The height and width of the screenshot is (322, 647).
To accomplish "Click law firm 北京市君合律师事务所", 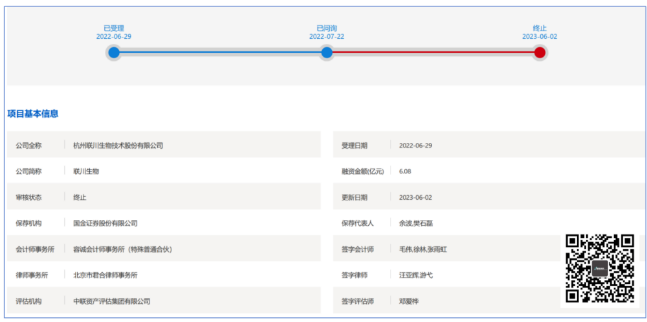I will point(105,275).
